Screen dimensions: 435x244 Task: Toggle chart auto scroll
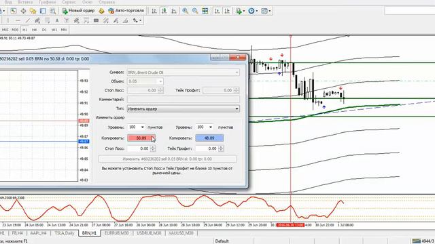[217, 11]
